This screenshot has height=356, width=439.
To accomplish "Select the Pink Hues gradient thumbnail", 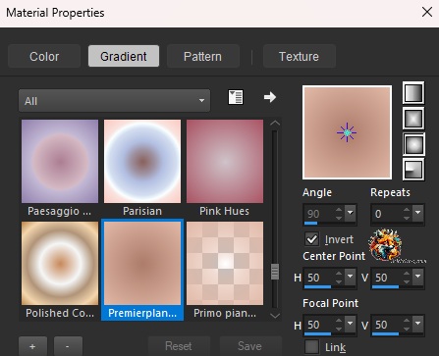I will point(225,161).
